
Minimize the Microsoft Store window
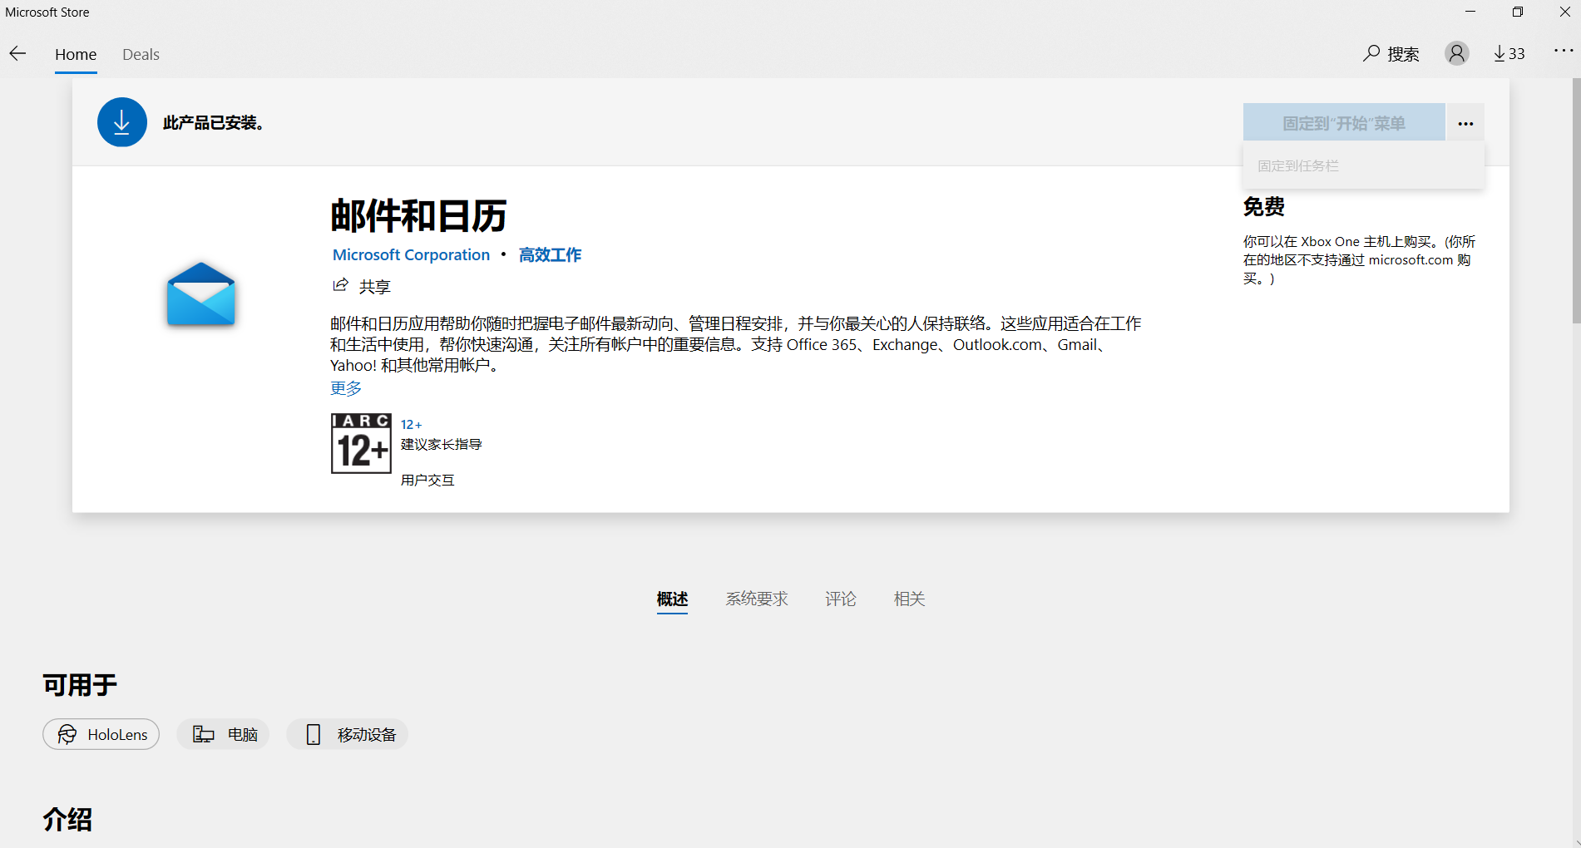[1470, 12]
